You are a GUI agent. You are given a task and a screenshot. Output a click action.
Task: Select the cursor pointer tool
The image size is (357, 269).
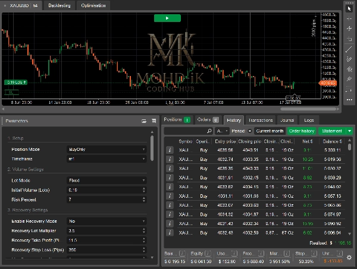coord(349,9)
